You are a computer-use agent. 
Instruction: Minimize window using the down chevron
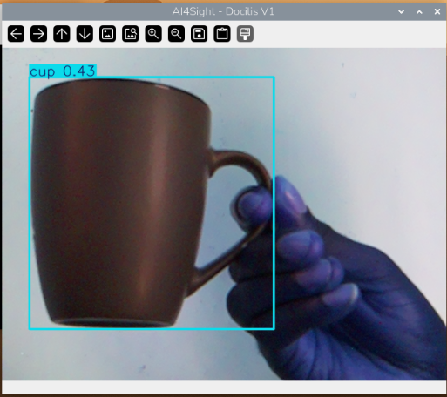coord(402,12)
